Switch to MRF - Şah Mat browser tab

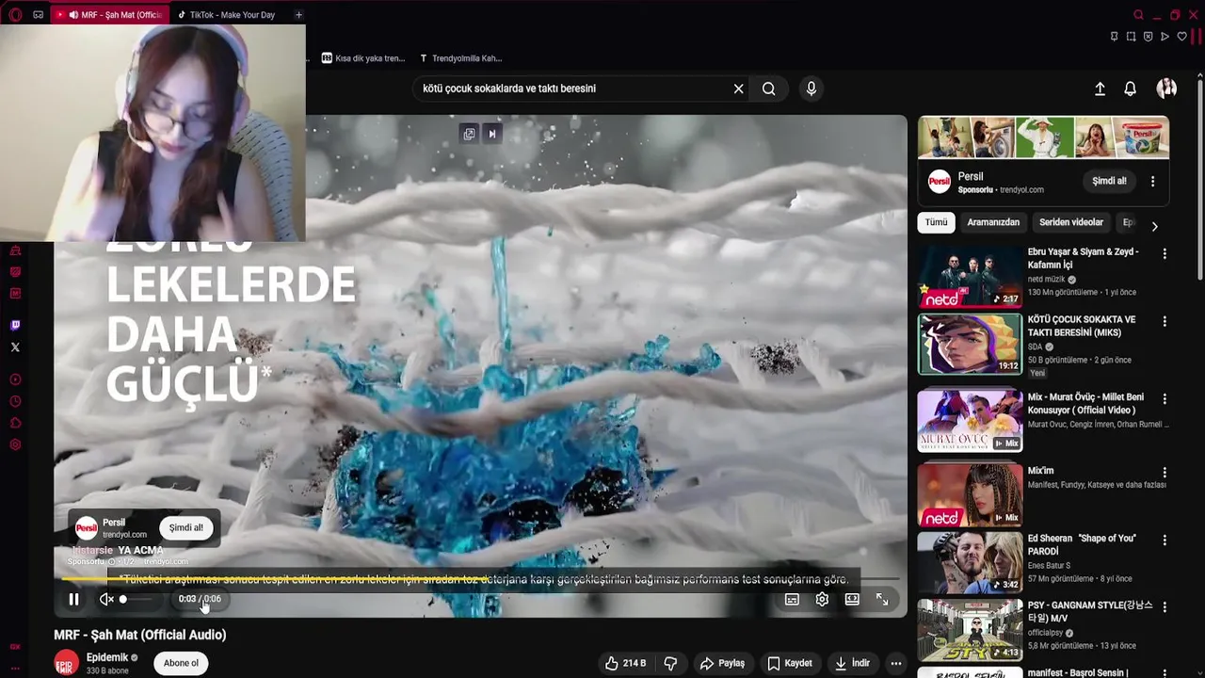[x=108, y=15]
